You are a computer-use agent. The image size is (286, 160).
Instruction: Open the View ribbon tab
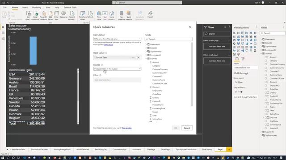click(x=48, y=8)
